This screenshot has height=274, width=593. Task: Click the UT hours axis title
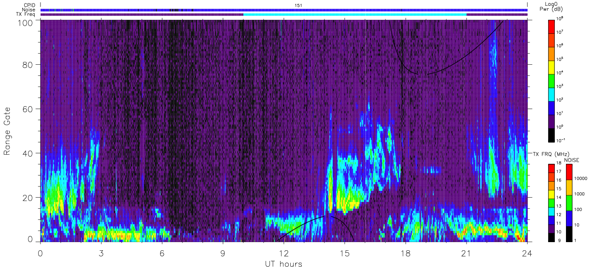[x=283, y=264]
